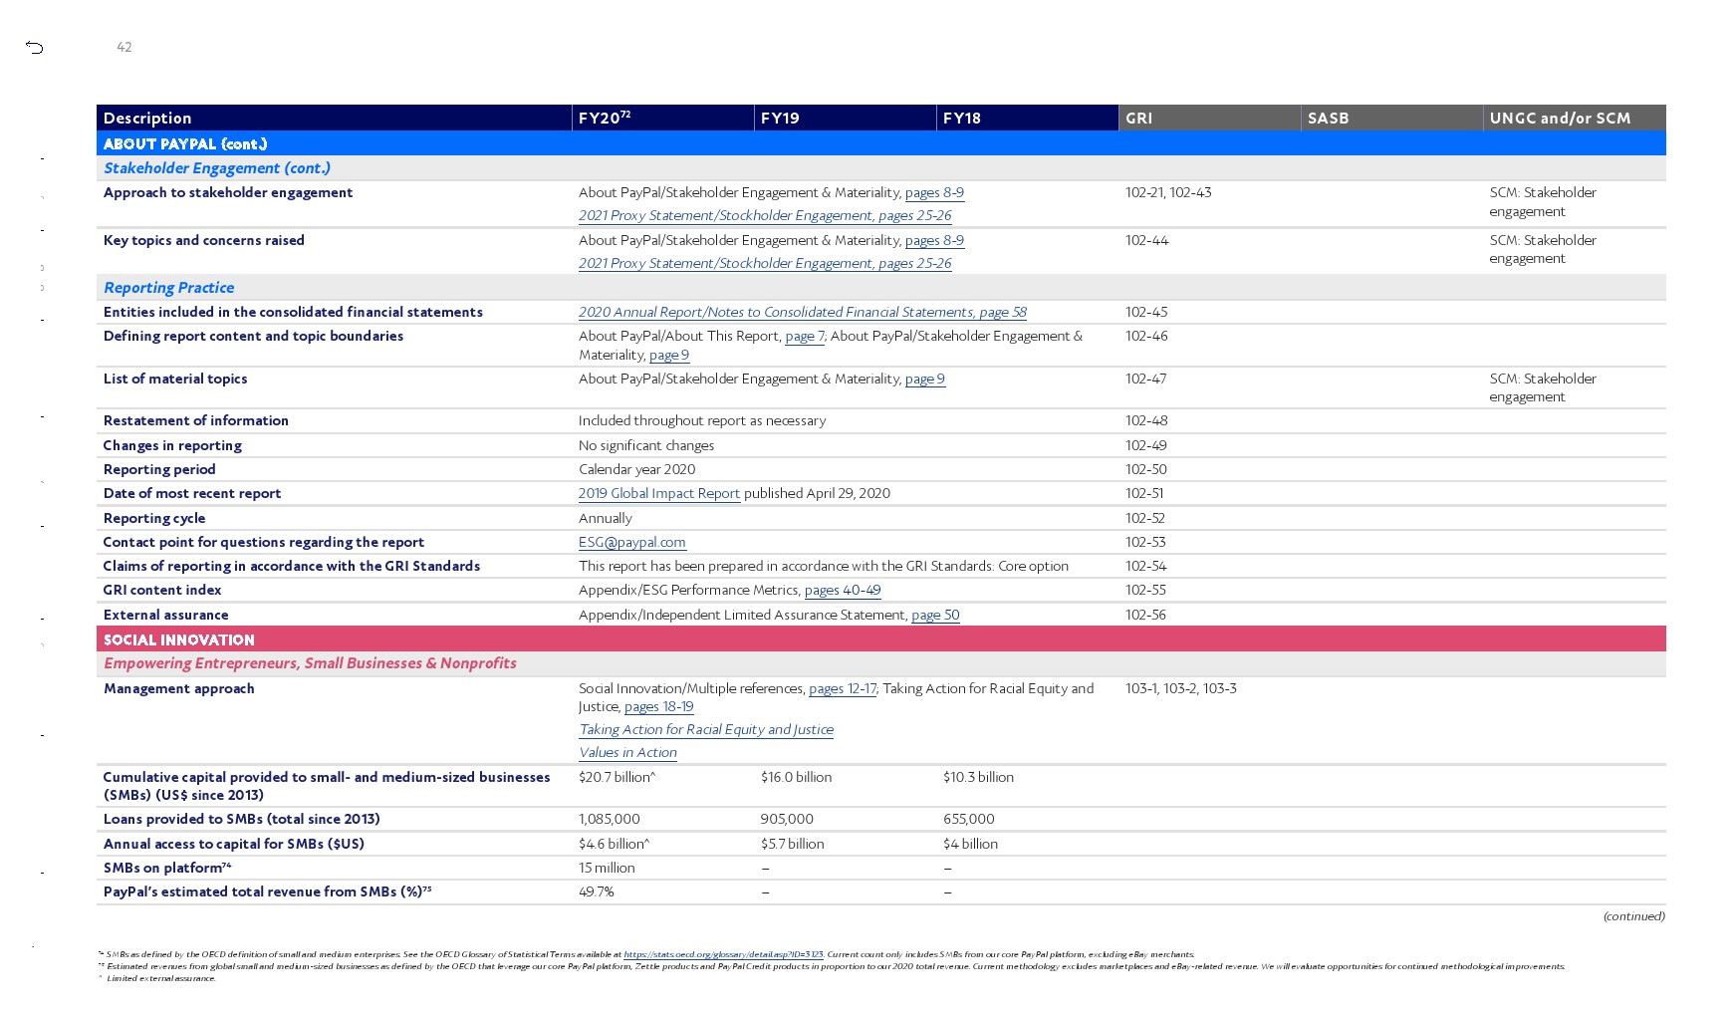Go to pages 40-49 ESG Performance Metrics link
The height and width of the screenshot is (1016, 1733).
843,591
